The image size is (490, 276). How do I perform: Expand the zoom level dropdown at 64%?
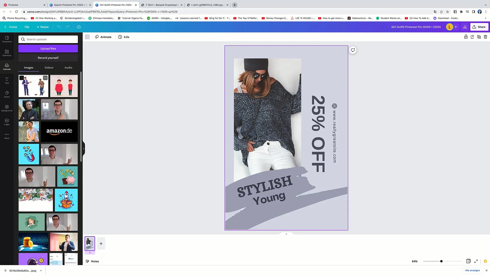[x=415, y=261]
